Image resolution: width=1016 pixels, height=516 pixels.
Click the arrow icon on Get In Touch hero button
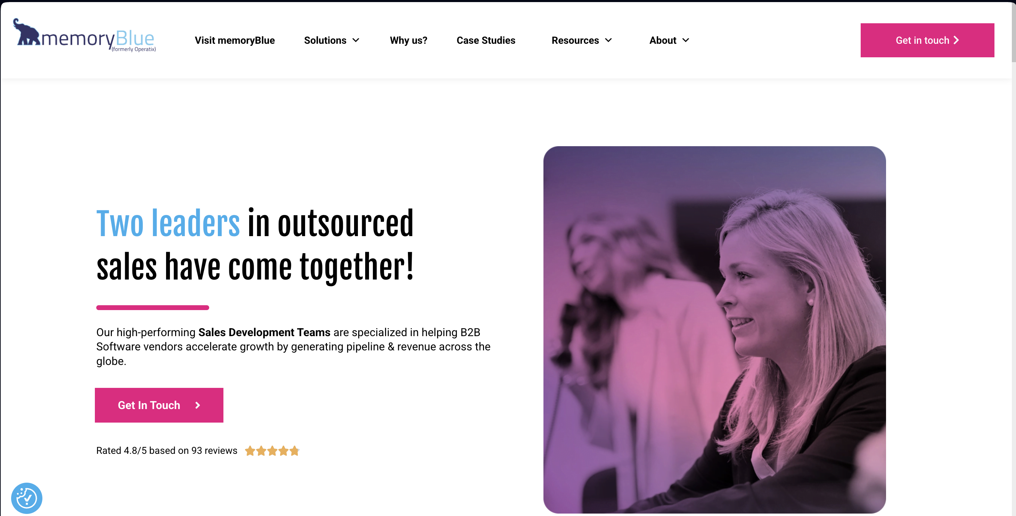click(x=198, y=405)
